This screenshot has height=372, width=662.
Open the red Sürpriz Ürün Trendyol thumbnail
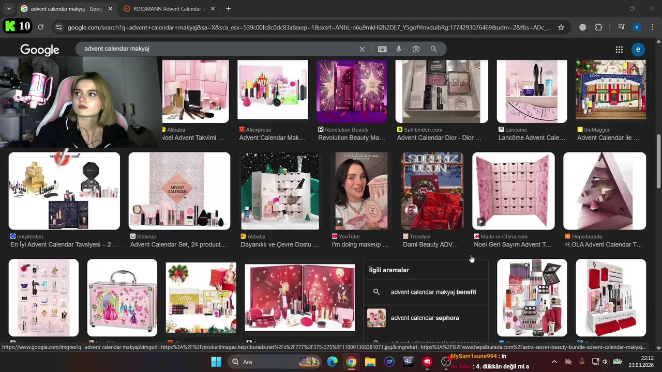click(x=432, y=191)
